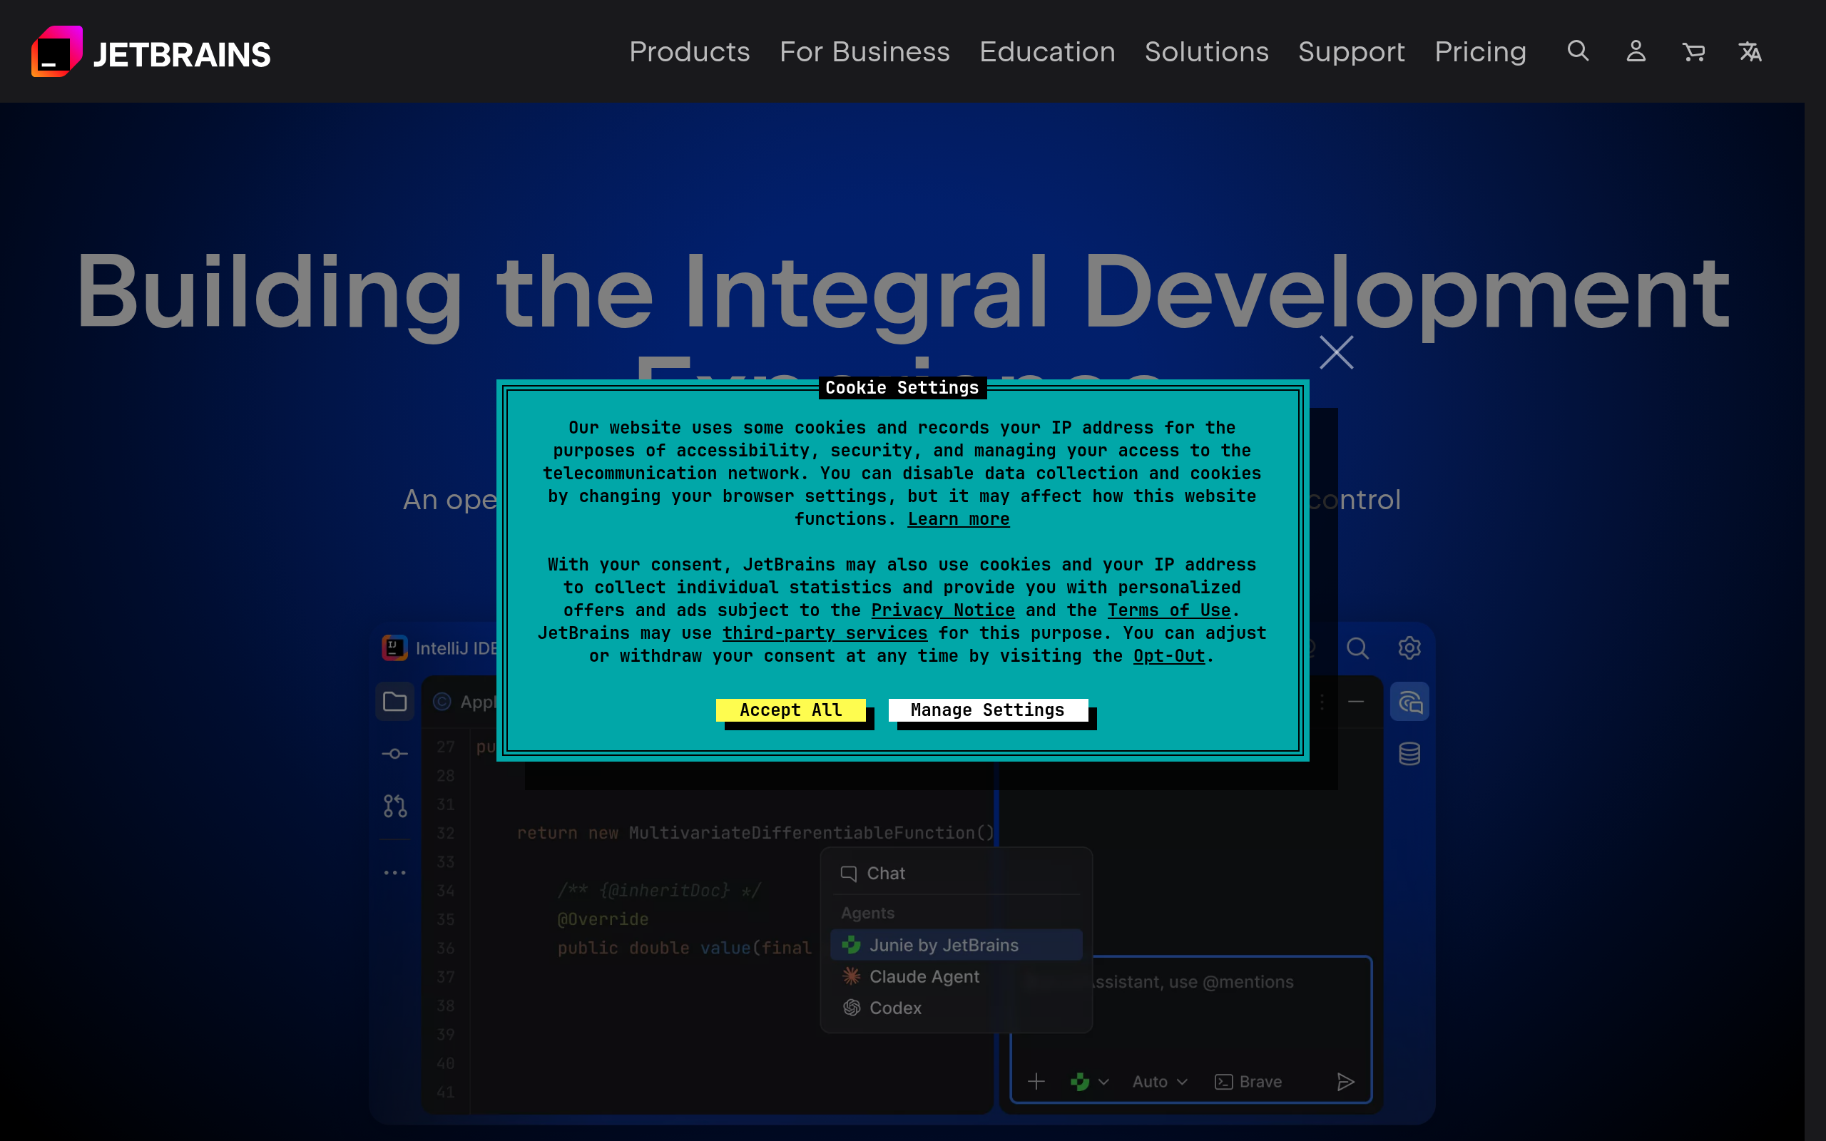This screenshot has width=1826, height=1141.
Task: Click the Codex icon
Action: coord(851,1008)
